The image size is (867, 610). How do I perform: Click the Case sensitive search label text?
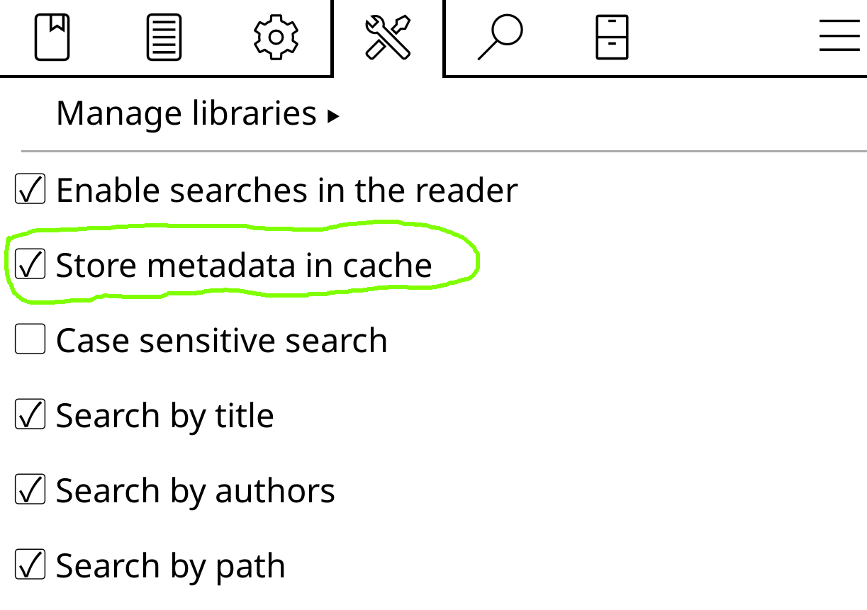pyautogui.click(x=222, y=341)
